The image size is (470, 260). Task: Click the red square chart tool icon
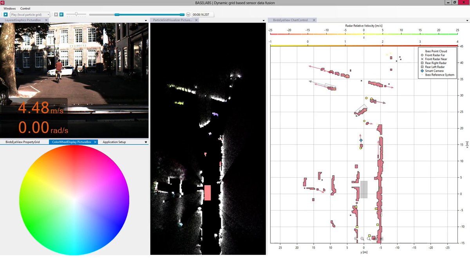[374, 238]
